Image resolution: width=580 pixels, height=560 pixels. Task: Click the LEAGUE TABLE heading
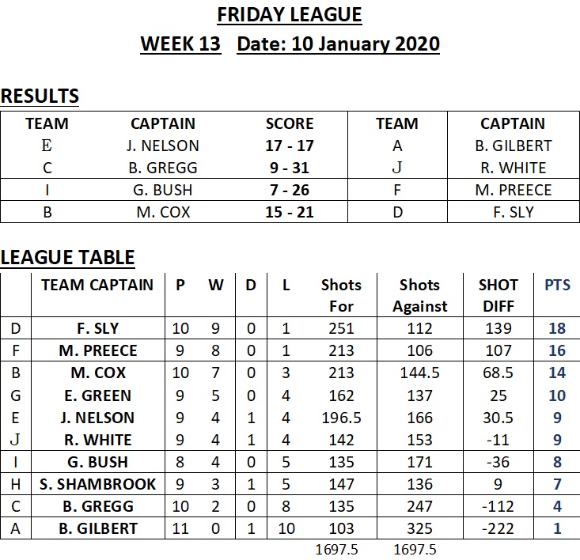click(68, 258)
